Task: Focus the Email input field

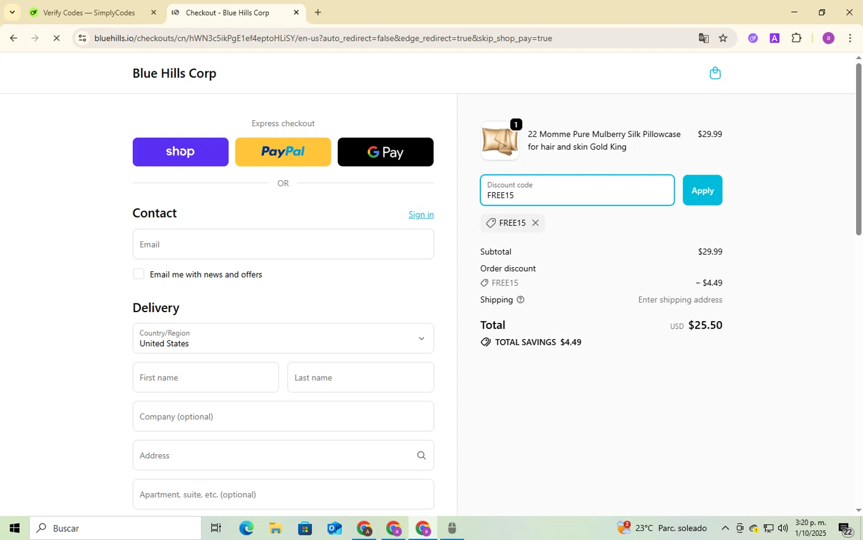Action: 283,244
